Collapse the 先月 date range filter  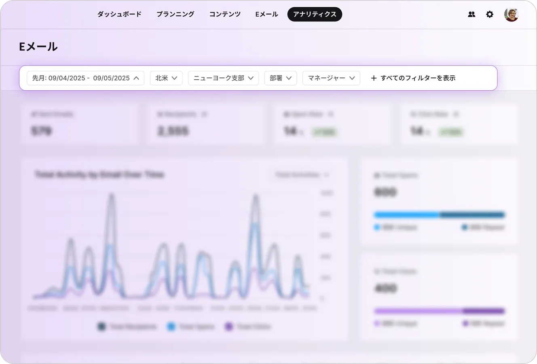pos(86,78)
